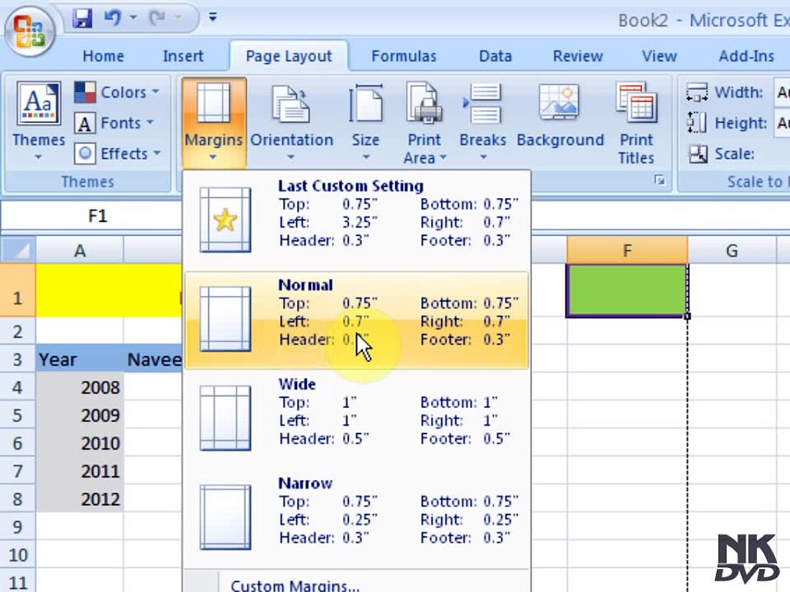Open the View tab

pyautogui.click(x=659, y=56)
